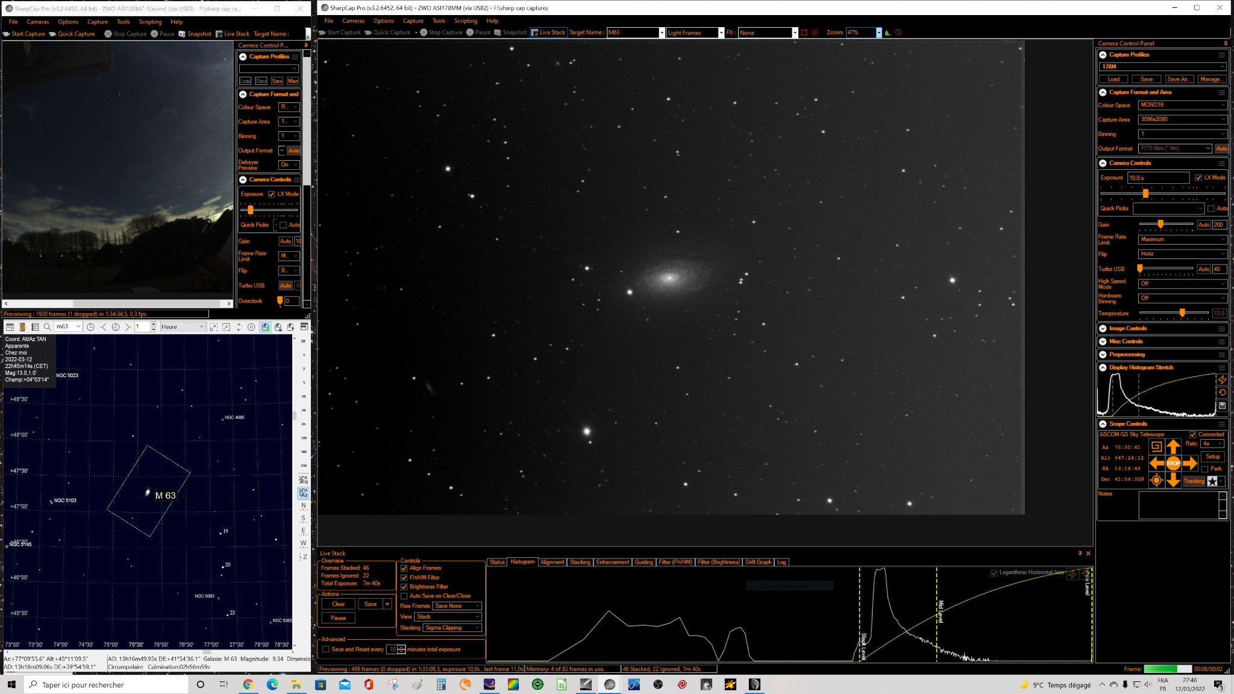Click the calendar icon in sky chart toolbar
Screen dimensions: 1234x694
click(x=10, y=327)
